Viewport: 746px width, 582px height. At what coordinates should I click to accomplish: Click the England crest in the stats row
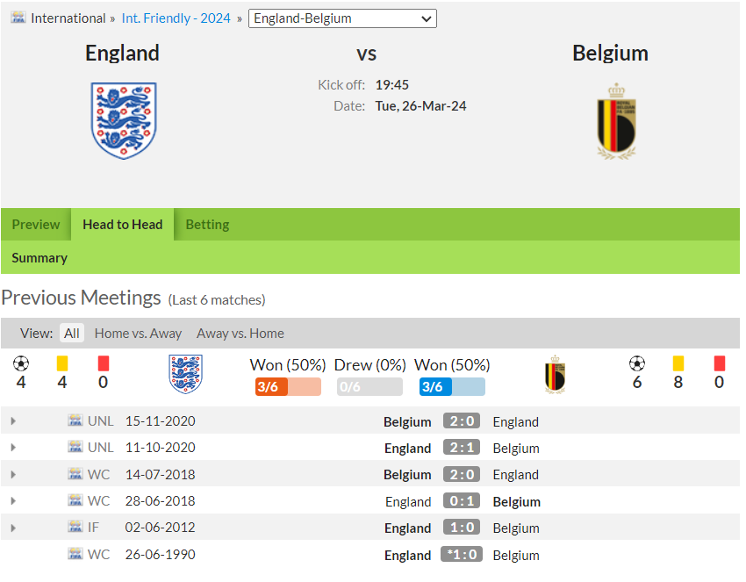pos(185,374)
